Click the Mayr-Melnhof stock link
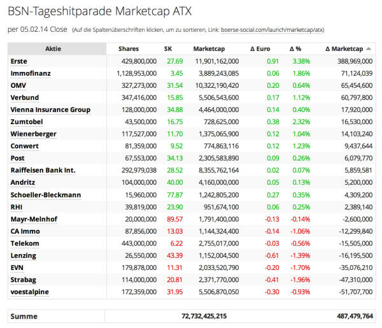382x328 pixels. click(x=34, y=219)
